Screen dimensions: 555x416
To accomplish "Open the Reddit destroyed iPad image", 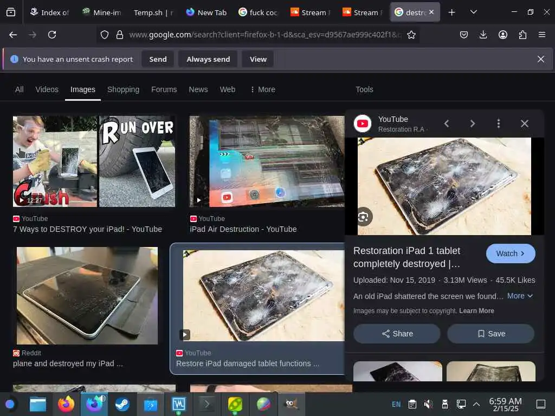I will click(x=87, y=295).
